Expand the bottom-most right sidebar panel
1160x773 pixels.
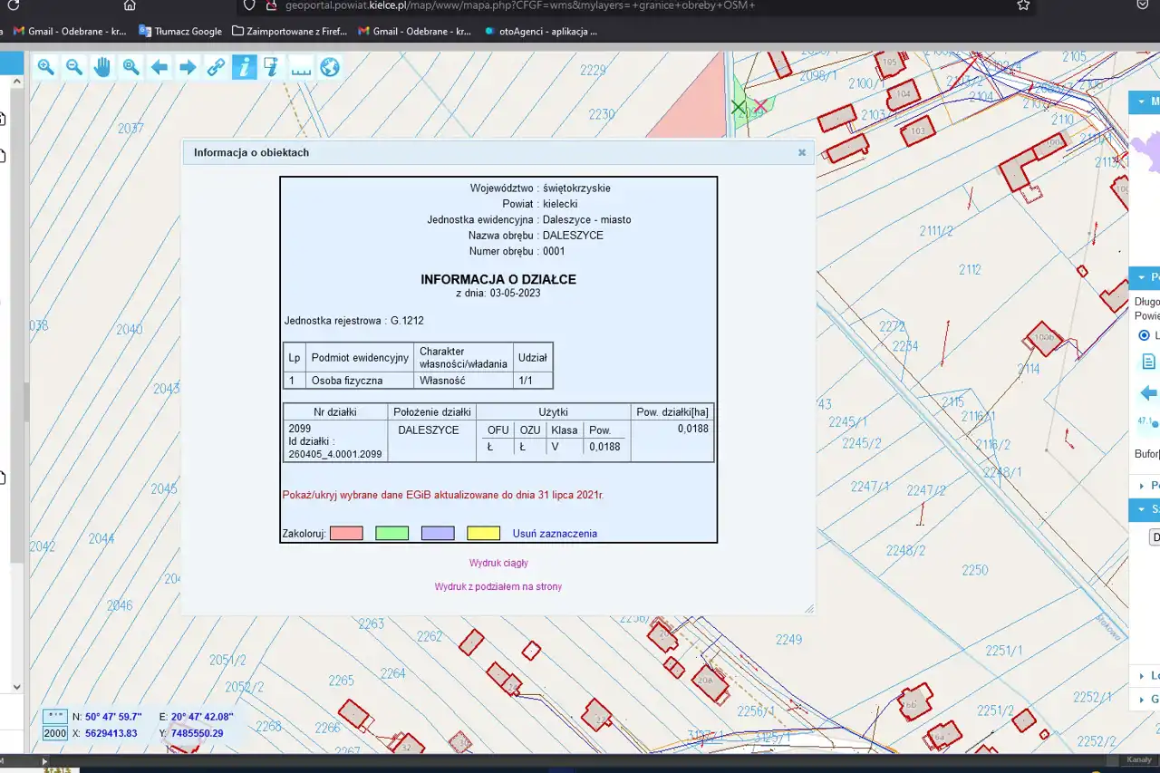point(1143,699)
